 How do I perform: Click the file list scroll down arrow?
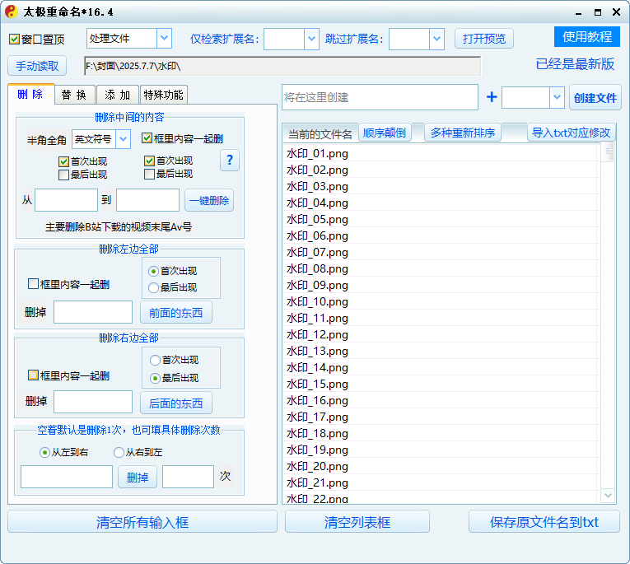pos(608,496)
